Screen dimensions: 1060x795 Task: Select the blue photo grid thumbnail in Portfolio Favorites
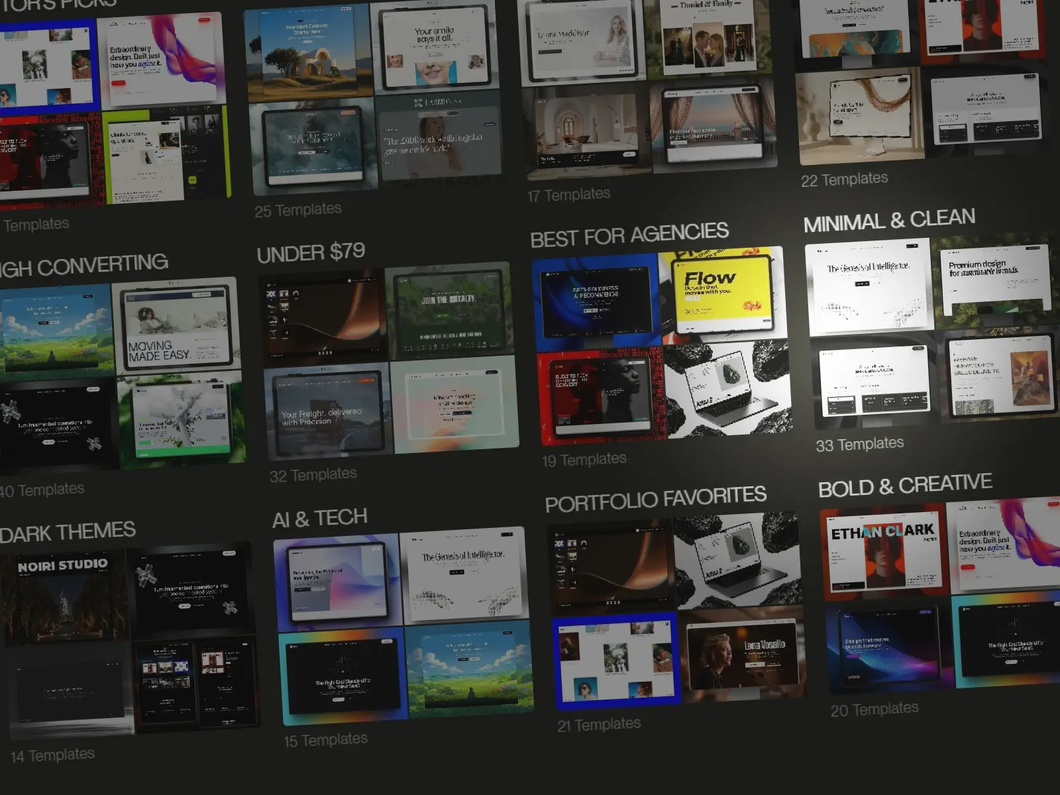(616, 661)
